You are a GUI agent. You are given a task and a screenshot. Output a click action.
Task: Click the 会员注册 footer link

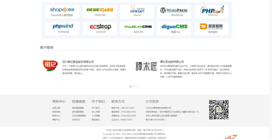coord(56,108)
